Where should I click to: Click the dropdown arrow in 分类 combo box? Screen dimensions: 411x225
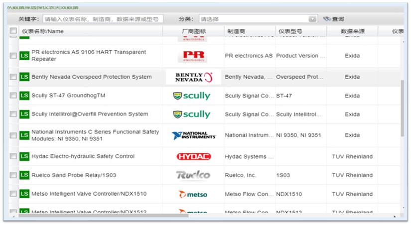[x=312, y=19]
